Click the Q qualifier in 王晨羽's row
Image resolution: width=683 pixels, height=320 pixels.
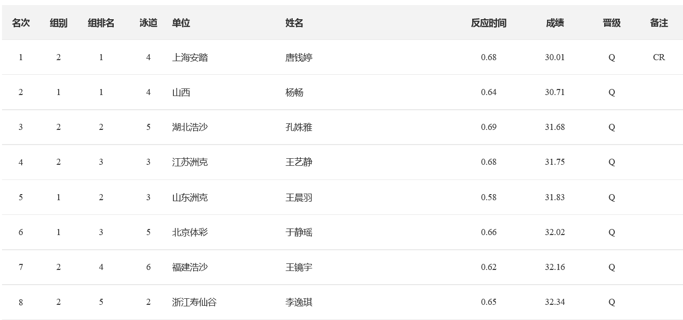point(612,197)
